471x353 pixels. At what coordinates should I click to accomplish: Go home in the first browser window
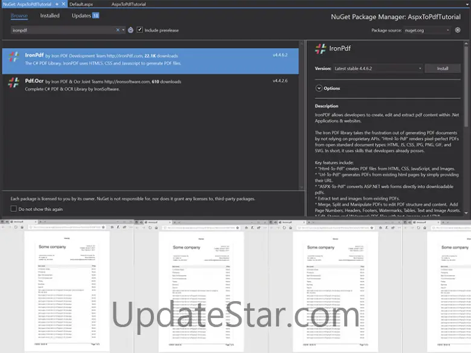tap(22, 227)
